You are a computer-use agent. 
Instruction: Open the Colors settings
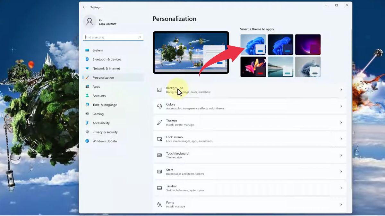(250, 106)
